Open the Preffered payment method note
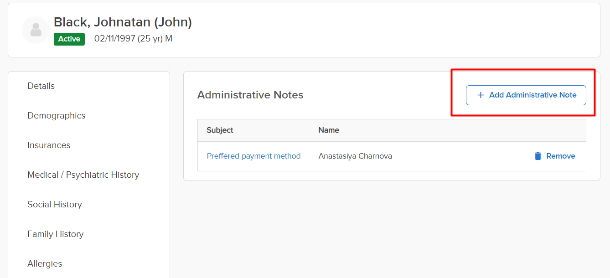Viewport: 610px width, 278px height. tap(253, 156)
